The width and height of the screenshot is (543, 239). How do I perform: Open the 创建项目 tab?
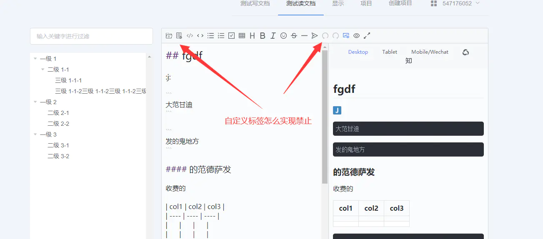point(400,3)
